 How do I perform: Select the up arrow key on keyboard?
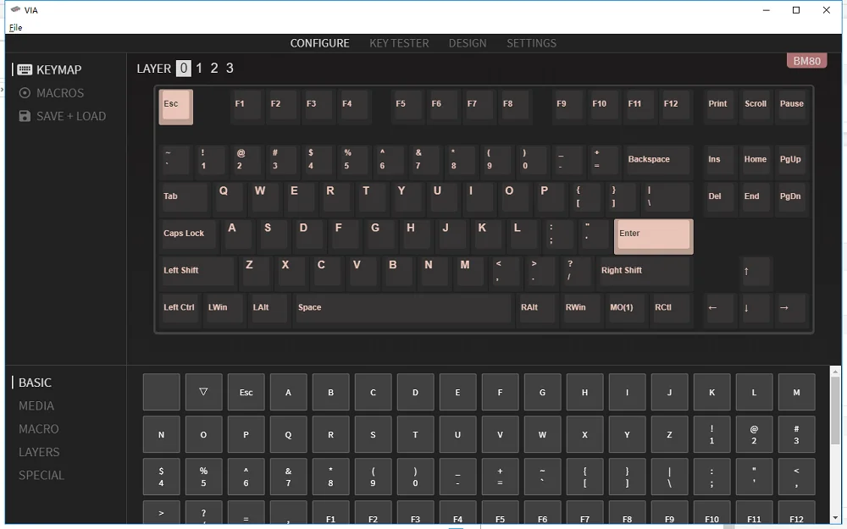pos(755,272)
